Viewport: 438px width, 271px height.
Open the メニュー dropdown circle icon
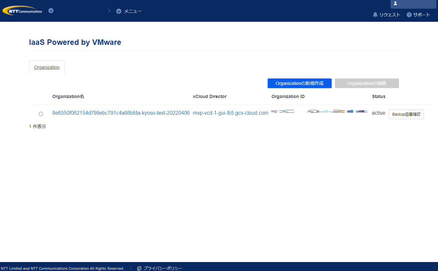(x=119, y=11)
